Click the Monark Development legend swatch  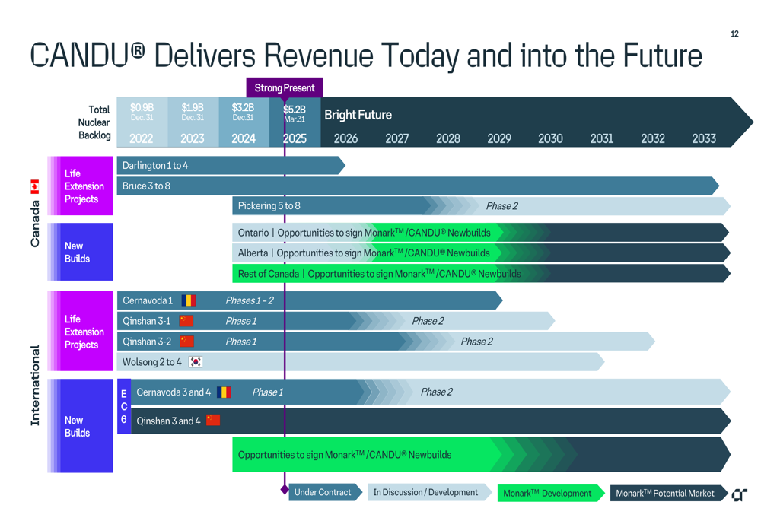(x=551, y=493)
